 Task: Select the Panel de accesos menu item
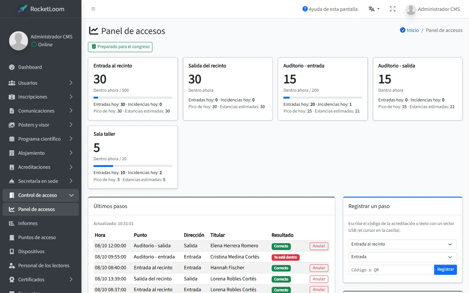point(41,209)
